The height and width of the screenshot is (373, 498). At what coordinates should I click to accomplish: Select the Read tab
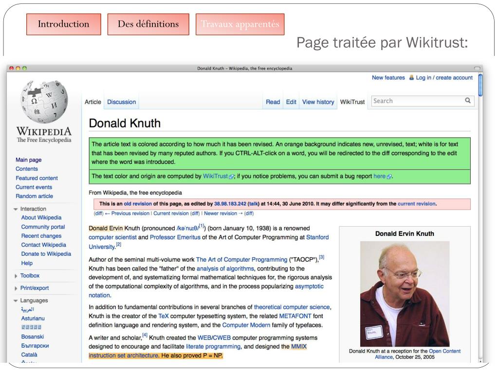(x=273, y=102)
